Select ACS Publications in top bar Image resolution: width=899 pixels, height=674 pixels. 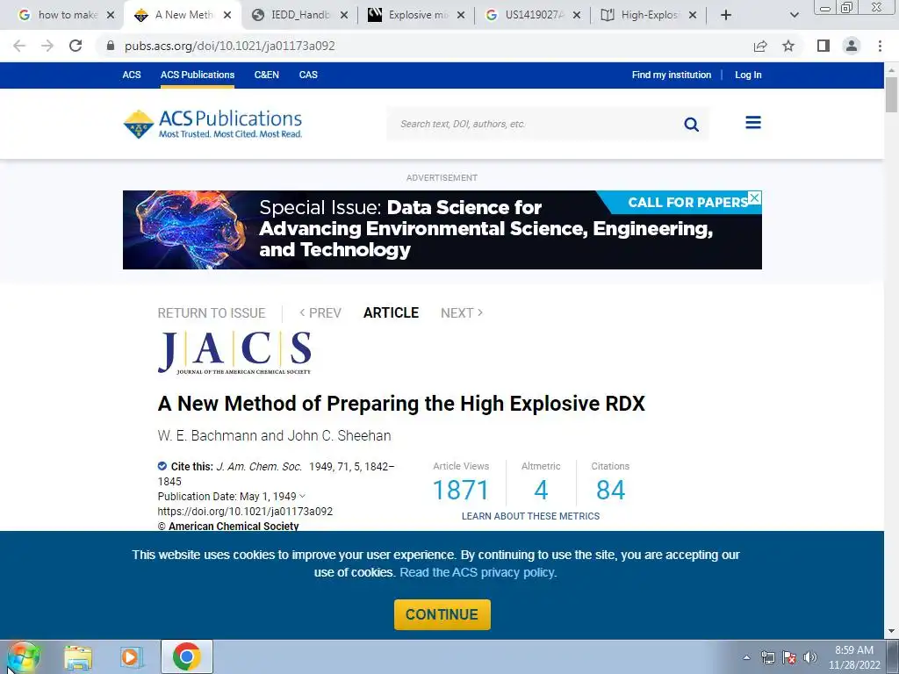coord(198,75)
